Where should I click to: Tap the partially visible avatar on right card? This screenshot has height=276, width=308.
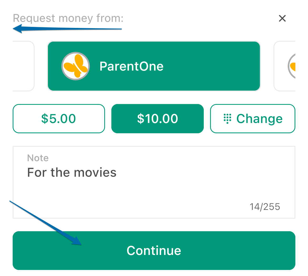point(291,66)
